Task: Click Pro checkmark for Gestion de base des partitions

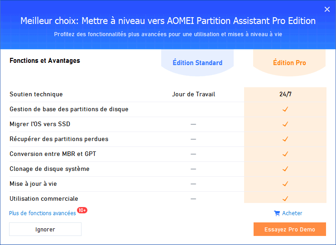Action: 285,109
